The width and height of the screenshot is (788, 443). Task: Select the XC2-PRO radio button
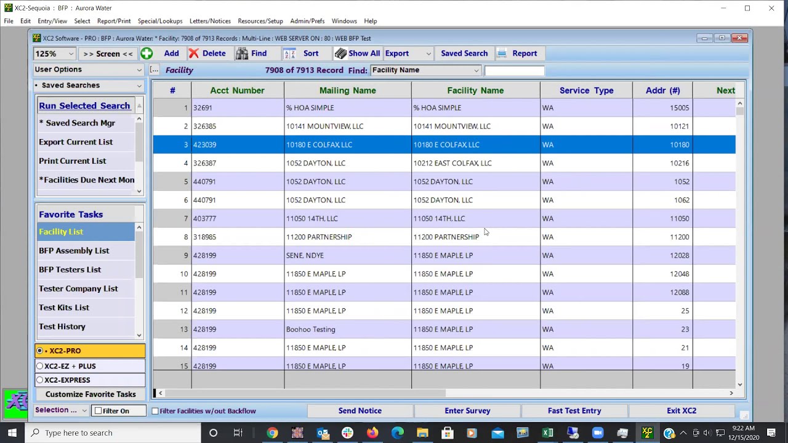pos(40,351)
